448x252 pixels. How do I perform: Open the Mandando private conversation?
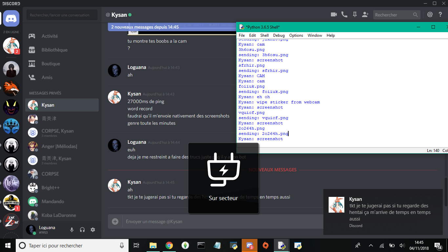coord(62,201)
